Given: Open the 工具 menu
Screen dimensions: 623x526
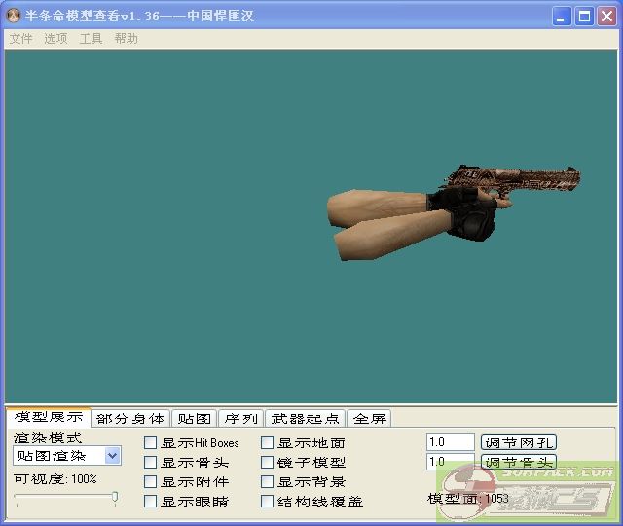Looking at the screenshot, I should [x=91, y=39].
